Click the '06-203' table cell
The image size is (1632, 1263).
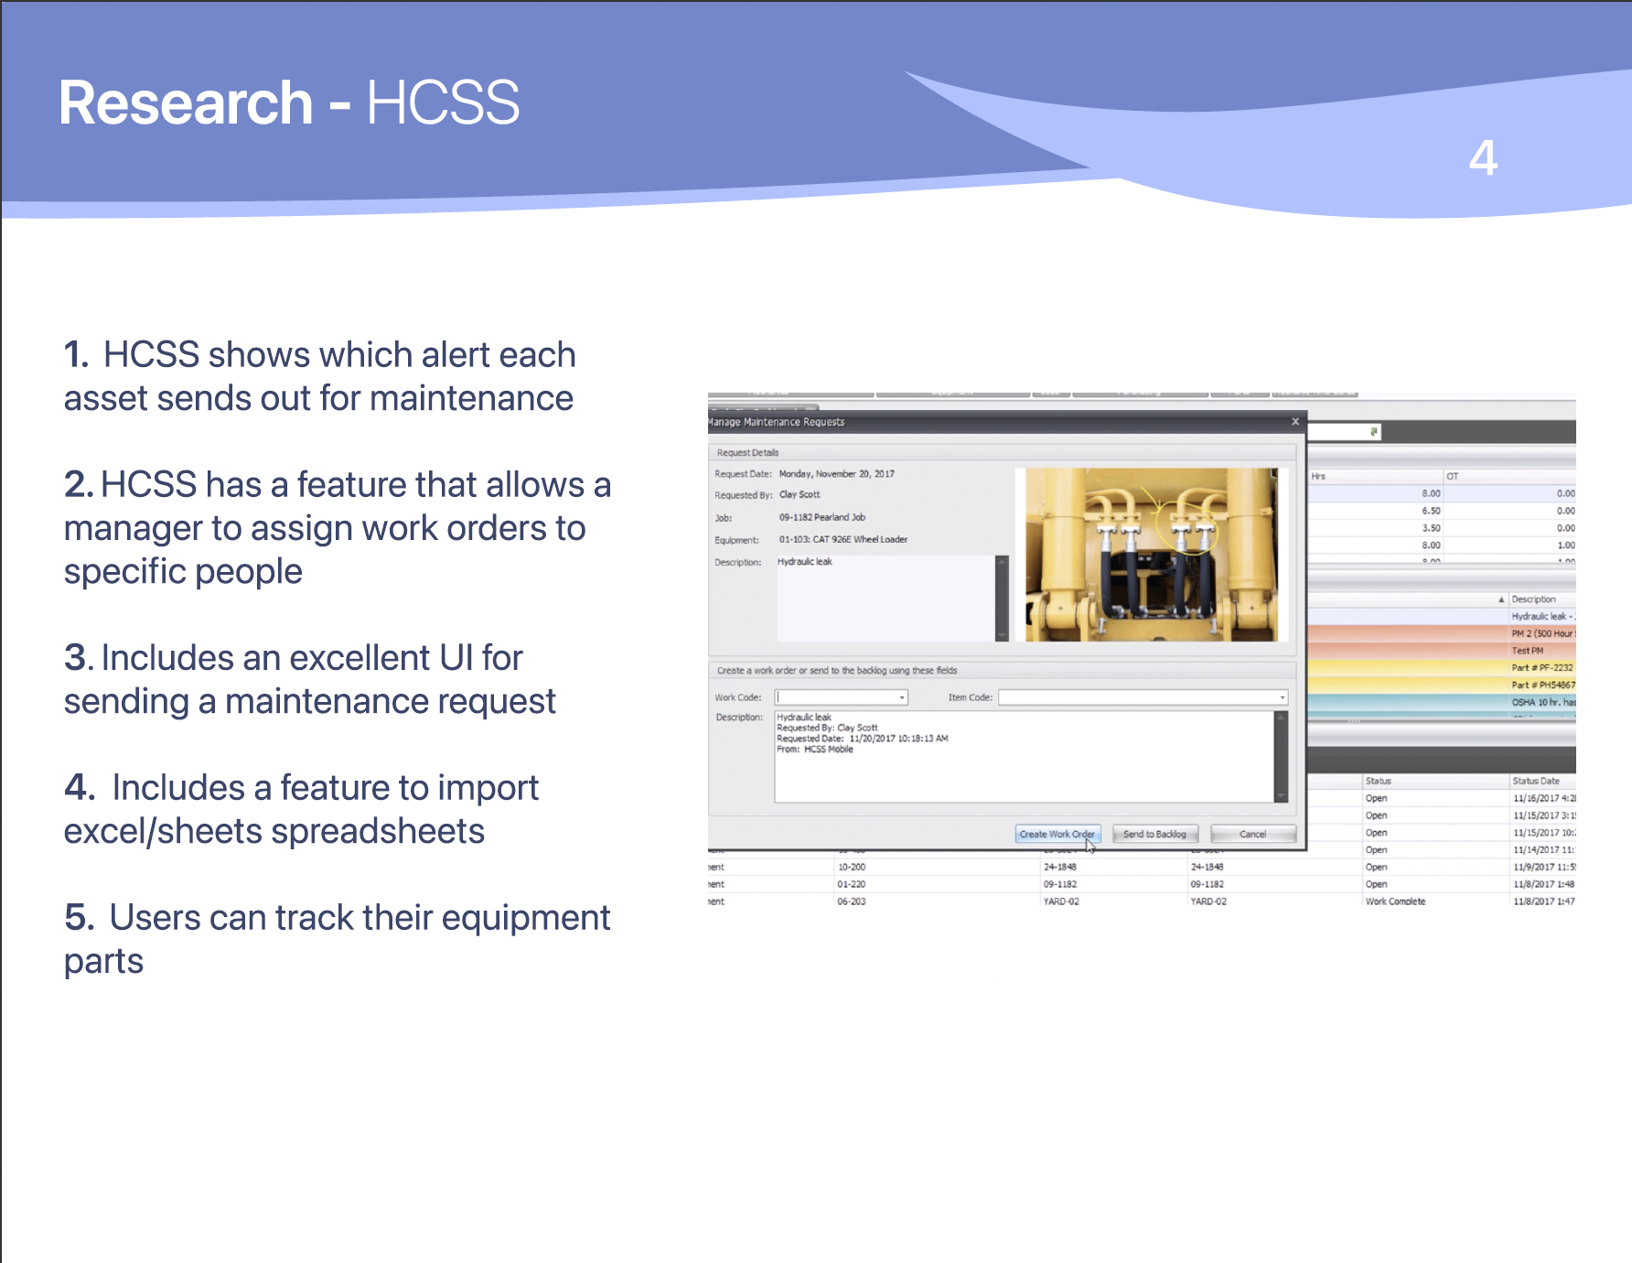tap(852, 901)
